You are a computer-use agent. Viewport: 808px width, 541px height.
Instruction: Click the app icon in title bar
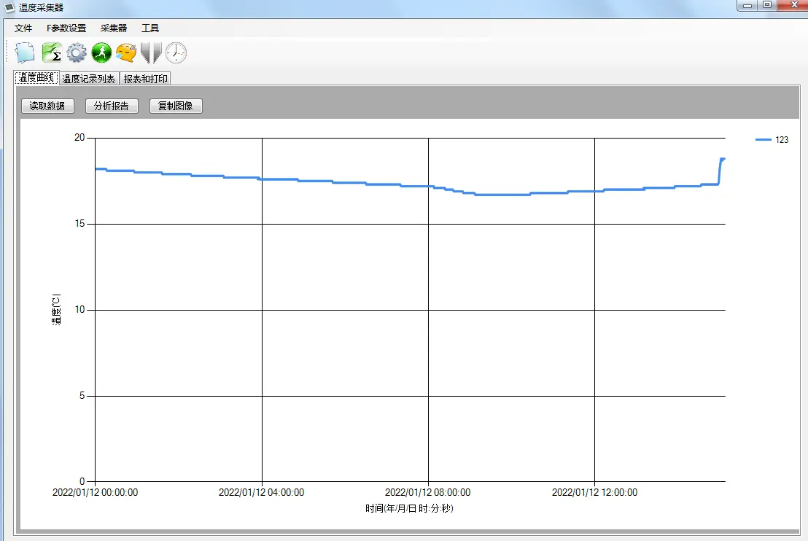pyautogui.click(x=10, y=7)
